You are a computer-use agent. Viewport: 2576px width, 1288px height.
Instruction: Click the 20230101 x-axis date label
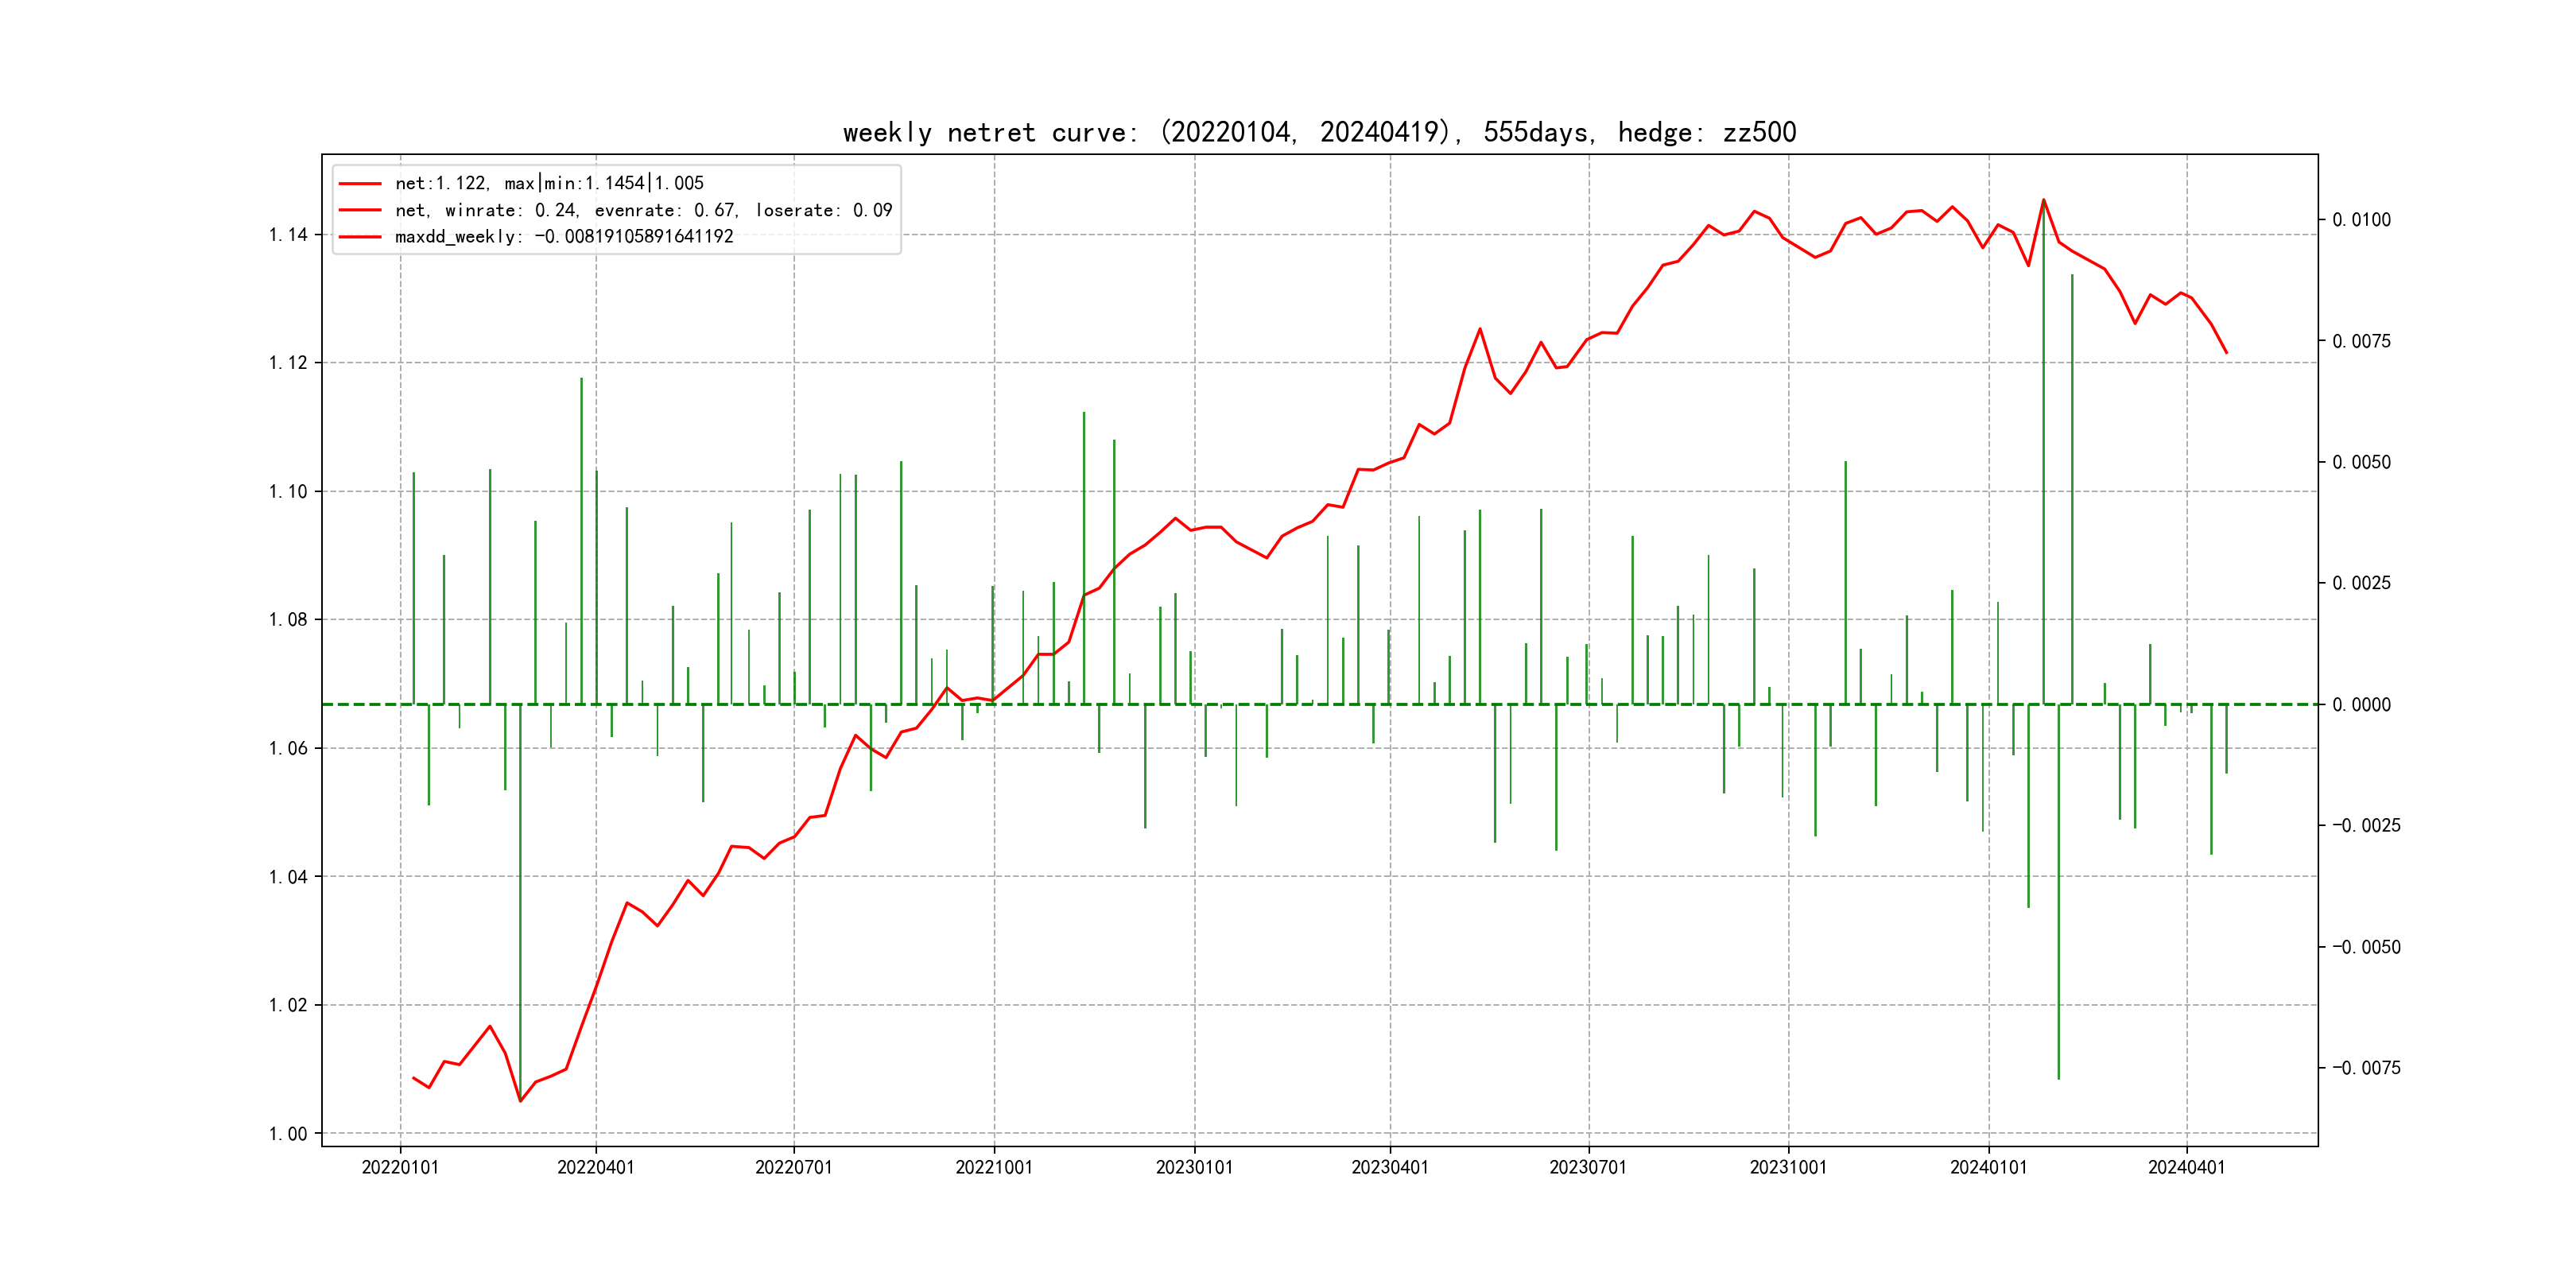click(x=1194, y=1167)
